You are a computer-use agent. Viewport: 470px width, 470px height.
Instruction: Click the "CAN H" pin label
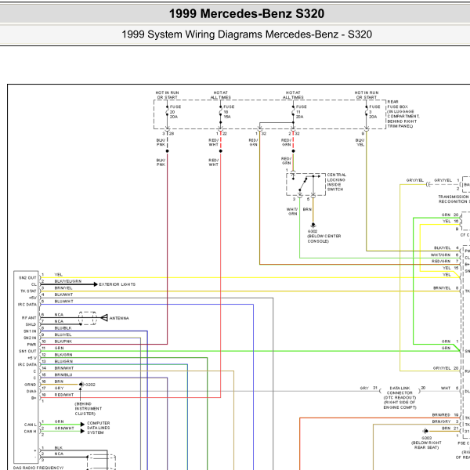click(x=31, y=432)
